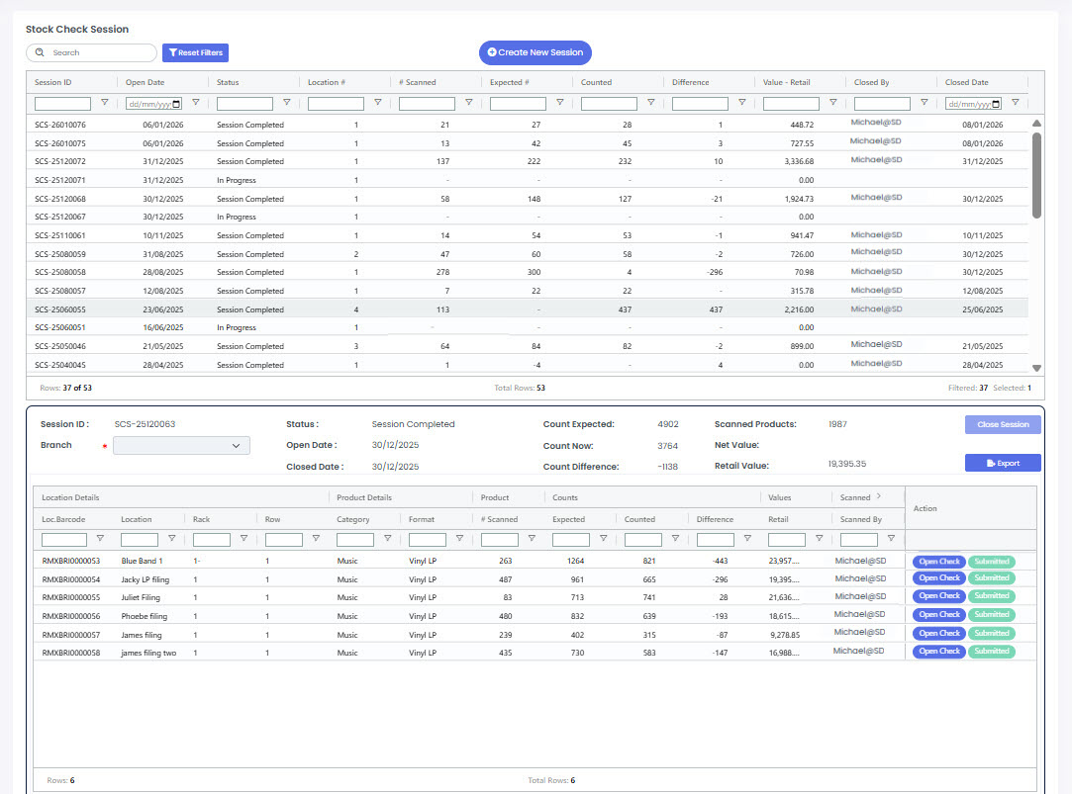
Task: Sort by the Session ID column header
Action: click(x=53, y=82)
